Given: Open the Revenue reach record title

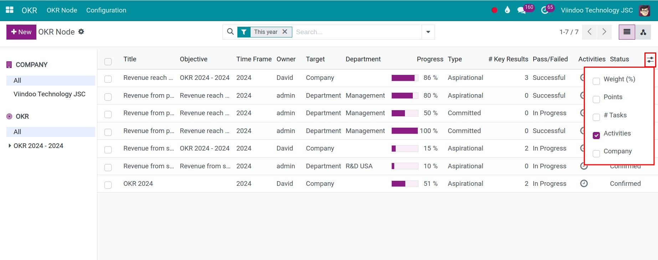Looking at the screenshot, I should [148, 78].
